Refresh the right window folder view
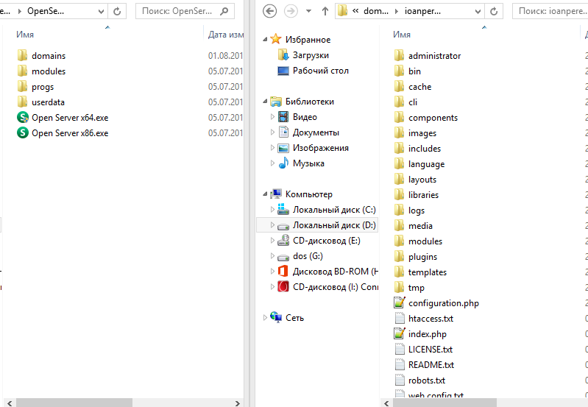This screenshot has height=407, width=588. coord(494,12)
